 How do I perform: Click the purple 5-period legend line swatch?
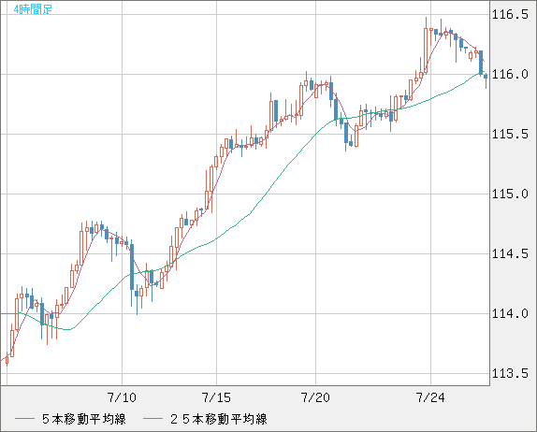click(24, 419)
